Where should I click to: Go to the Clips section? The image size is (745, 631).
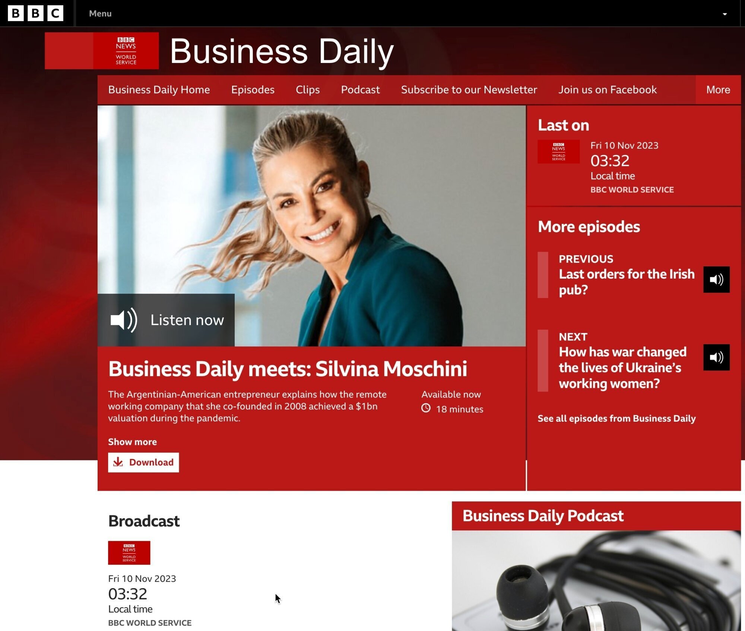pos(307,90)
